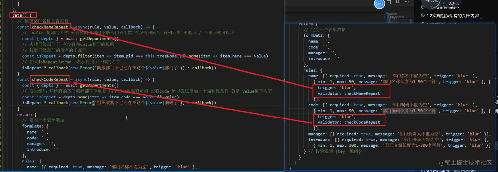Click the highlighted message 部门编码长度为1-50个字符

(x=409, y=111)
